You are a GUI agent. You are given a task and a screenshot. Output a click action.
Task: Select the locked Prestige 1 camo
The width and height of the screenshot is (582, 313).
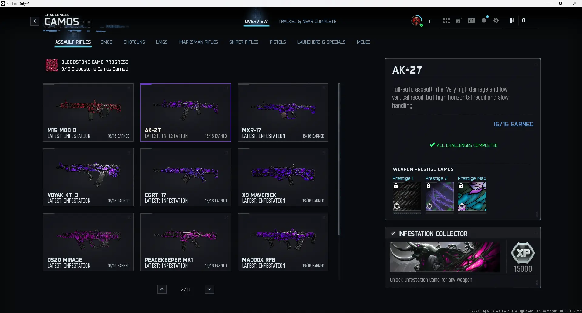pyautogui.click(x=407, y=196)
